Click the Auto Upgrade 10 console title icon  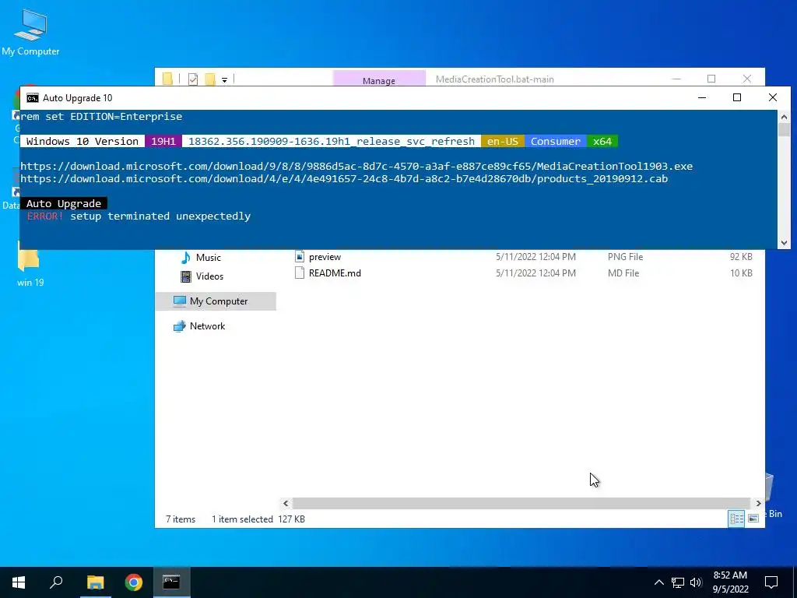coord(33,97)
